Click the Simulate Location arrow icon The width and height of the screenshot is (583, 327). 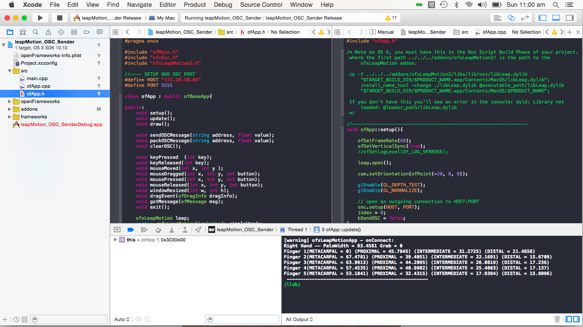(198, 229)
